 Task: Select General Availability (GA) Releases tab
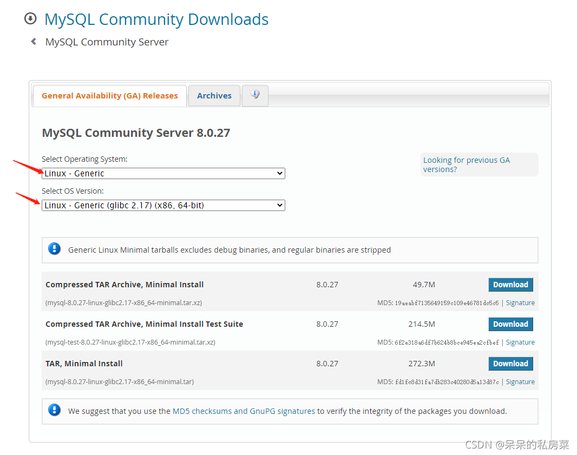[x=110, y=96]
